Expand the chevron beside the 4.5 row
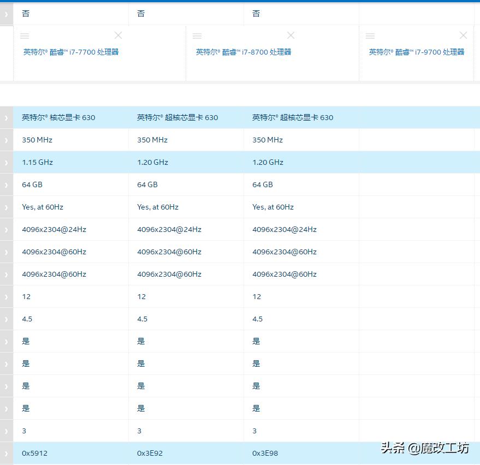This screenshot has width=480, height=465. 5,319
